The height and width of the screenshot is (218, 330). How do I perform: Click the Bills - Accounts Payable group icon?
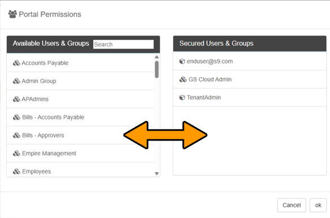16,117
